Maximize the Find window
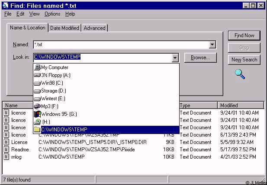Viewport: 267px width, 185px height. (x=253, y=6)
